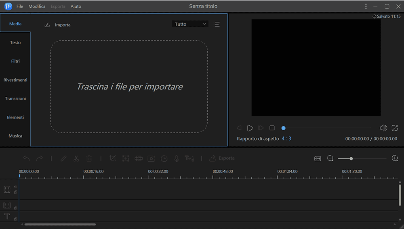
Task: Click the timeline zoom in magnifier
Action: tap(395, 158)
